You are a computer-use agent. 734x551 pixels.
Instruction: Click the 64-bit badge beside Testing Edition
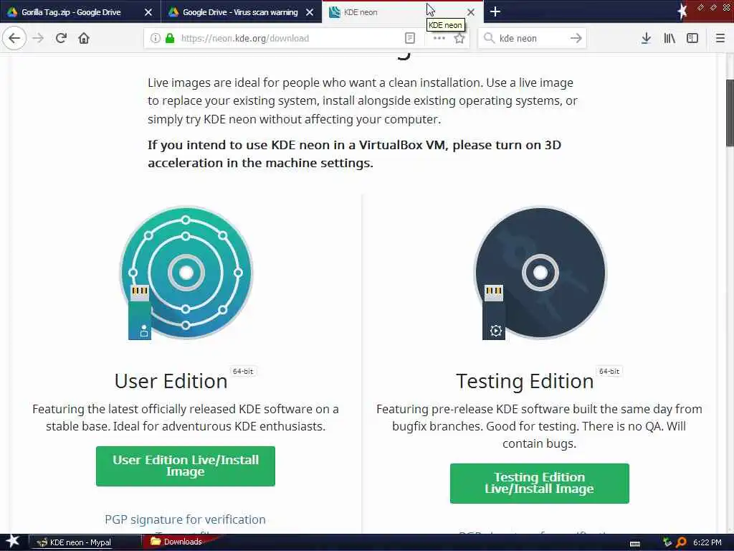click(609, 371)
